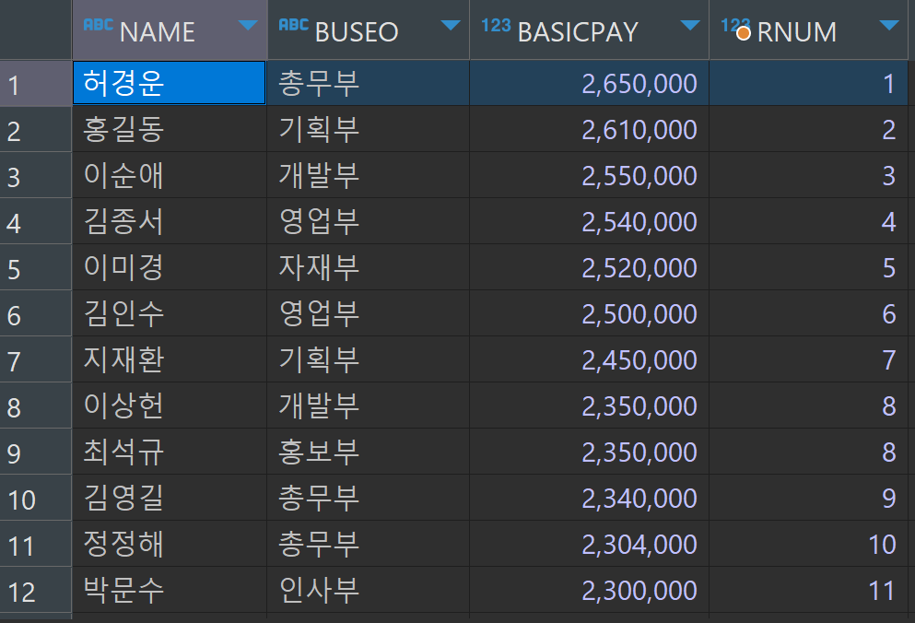Click the BASICPAY cell 2,610,000
This screenshot has width=915, height=623.
pos(590,130)
